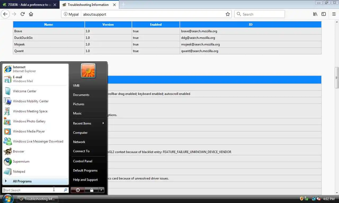The width and height of the screenshot is (339, 203).
Task: Launch Windows Media Player
Action: tap(35, 131)
